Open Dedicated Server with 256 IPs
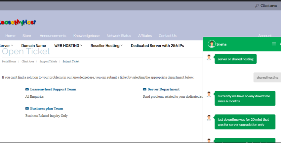 pyautogui.click(x=157, y=46)
